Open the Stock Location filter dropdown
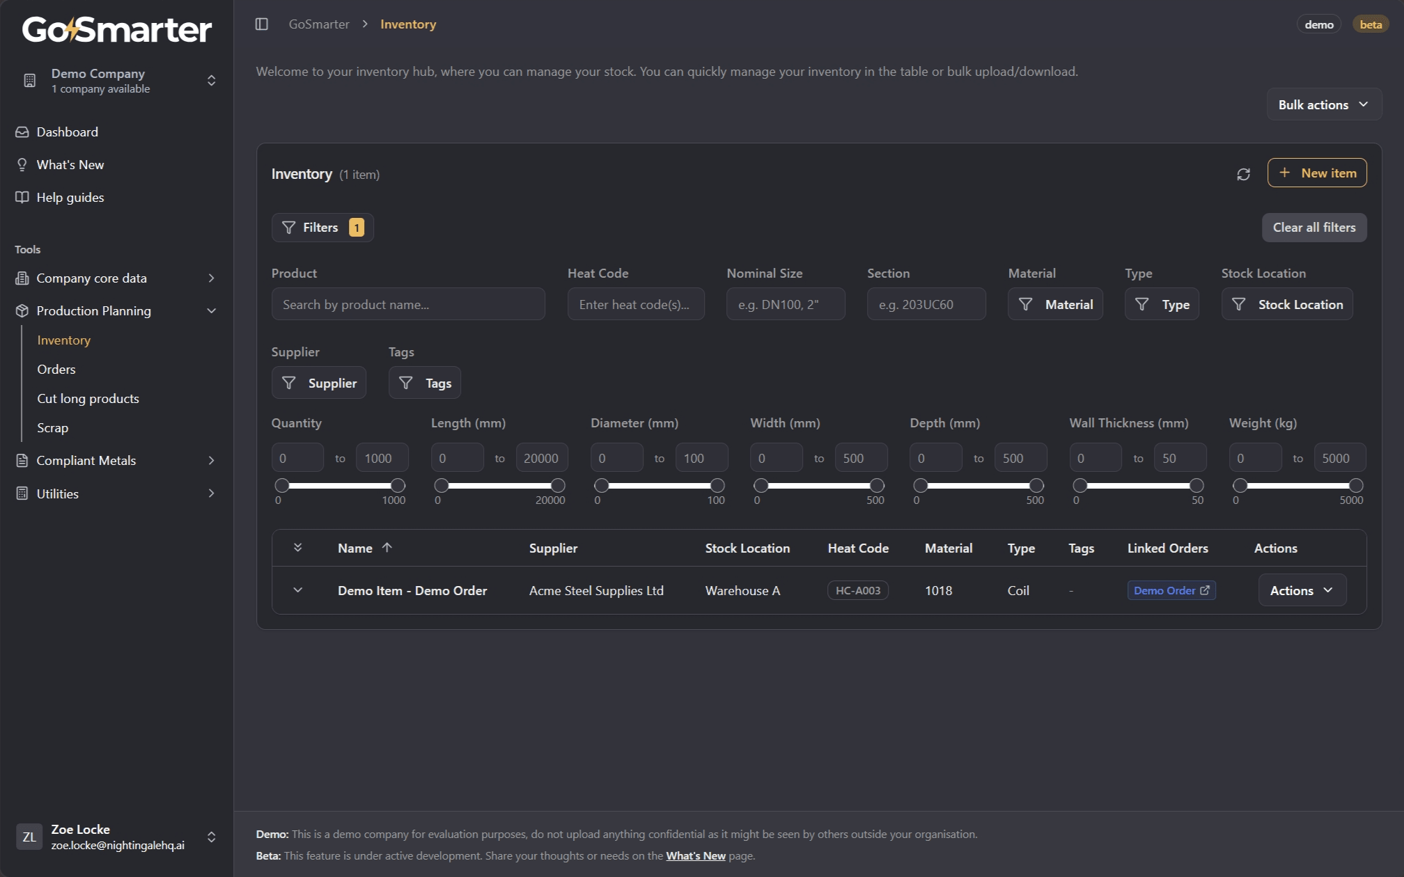Viewport: 1404px width, 877px height. pos(1287,304)
